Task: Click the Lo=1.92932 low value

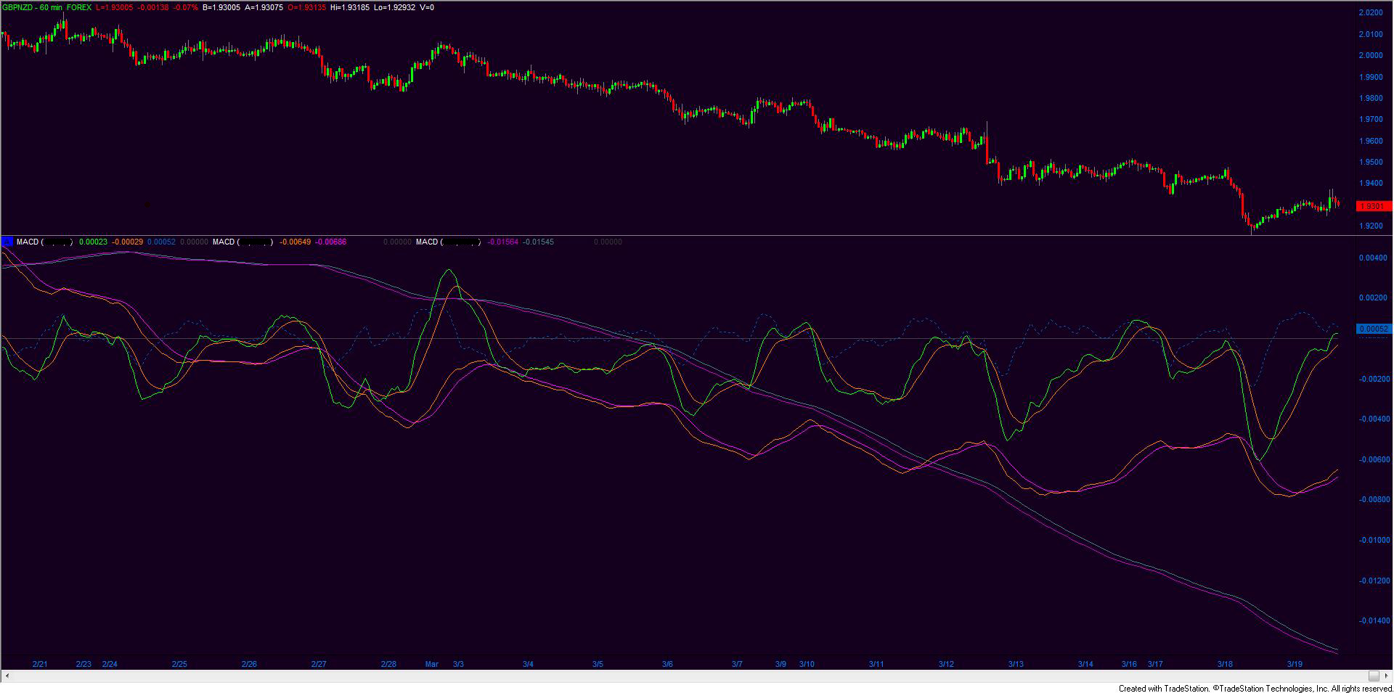Action: pos(394,7)
